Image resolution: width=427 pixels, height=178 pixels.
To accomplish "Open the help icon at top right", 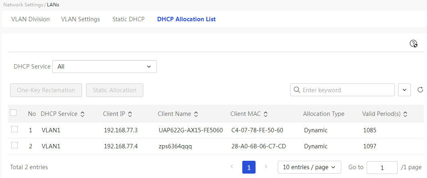I will tap(414, 43).
